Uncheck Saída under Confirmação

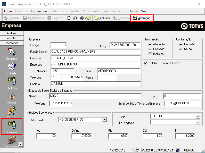pos(181,49)
